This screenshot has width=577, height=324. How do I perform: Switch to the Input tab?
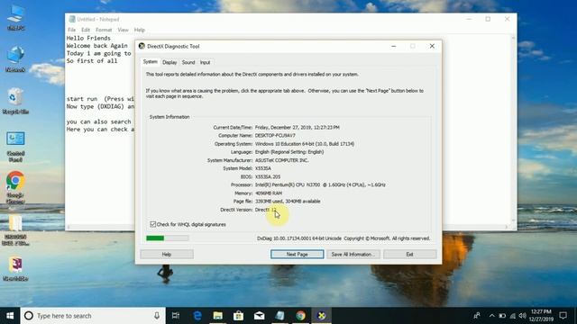205,62
